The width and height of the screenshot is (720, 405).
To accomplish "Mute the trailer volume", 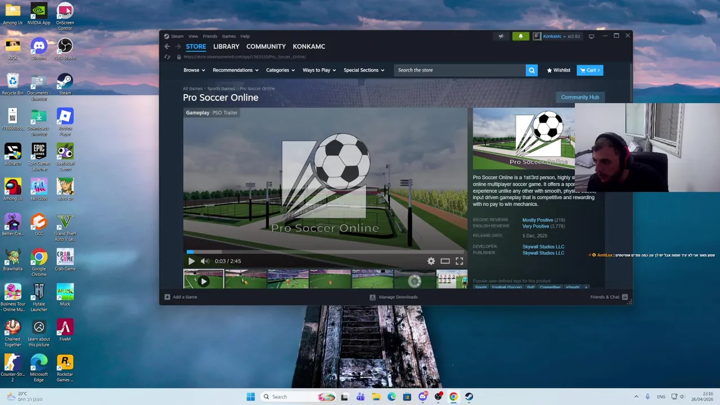I will [205, 261].
